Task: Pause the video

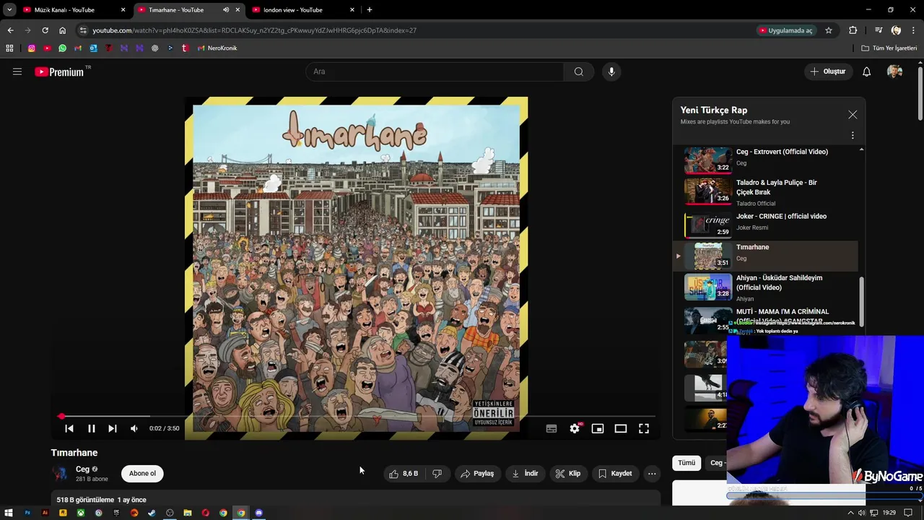Action: tap(92, 428)
